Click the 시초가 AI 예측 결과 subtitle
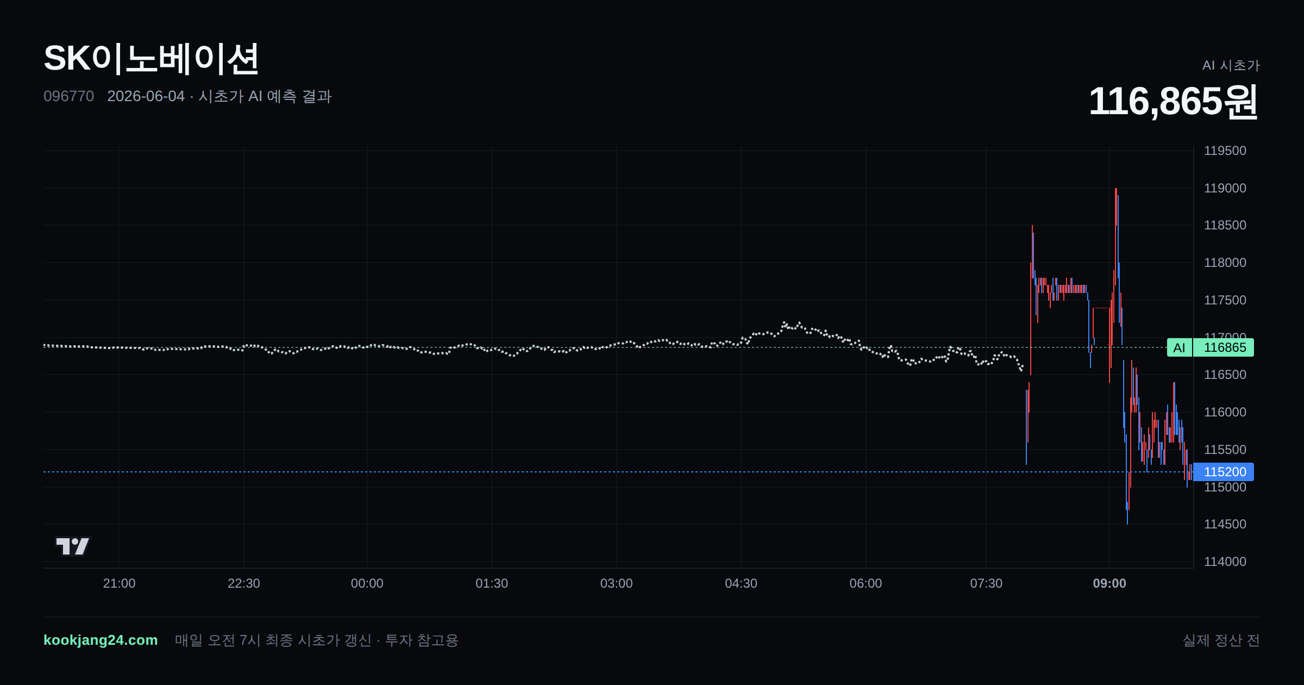 (265, 96)
